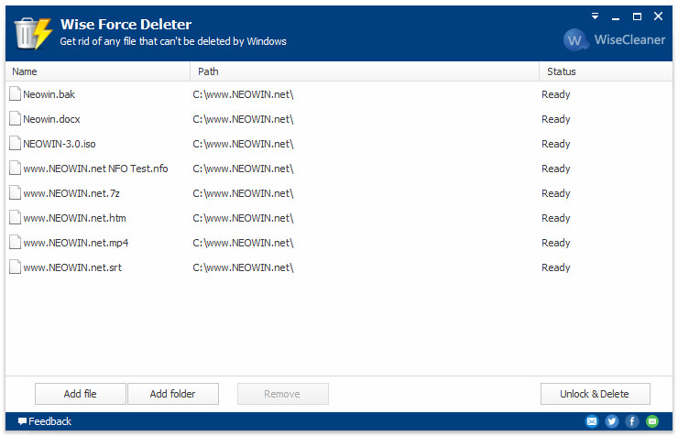The height and width of the screenshot is (436, 678).
Task: Click the path of NEOWIN-3.0.iso row
Action: [x=243, y=144]
